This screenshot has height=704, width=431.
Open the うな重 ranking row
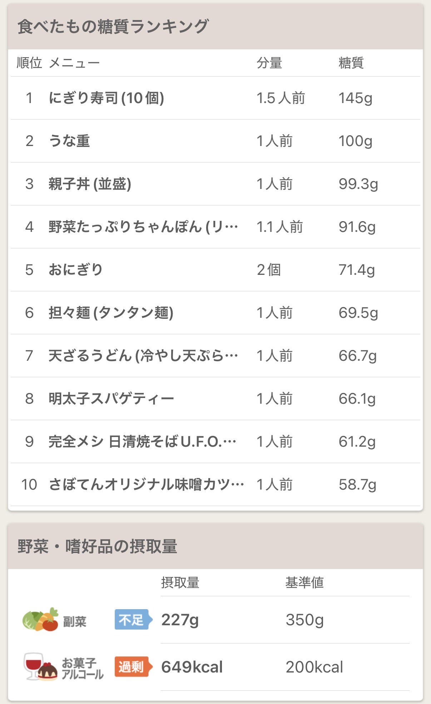click(x=215, y=141)
